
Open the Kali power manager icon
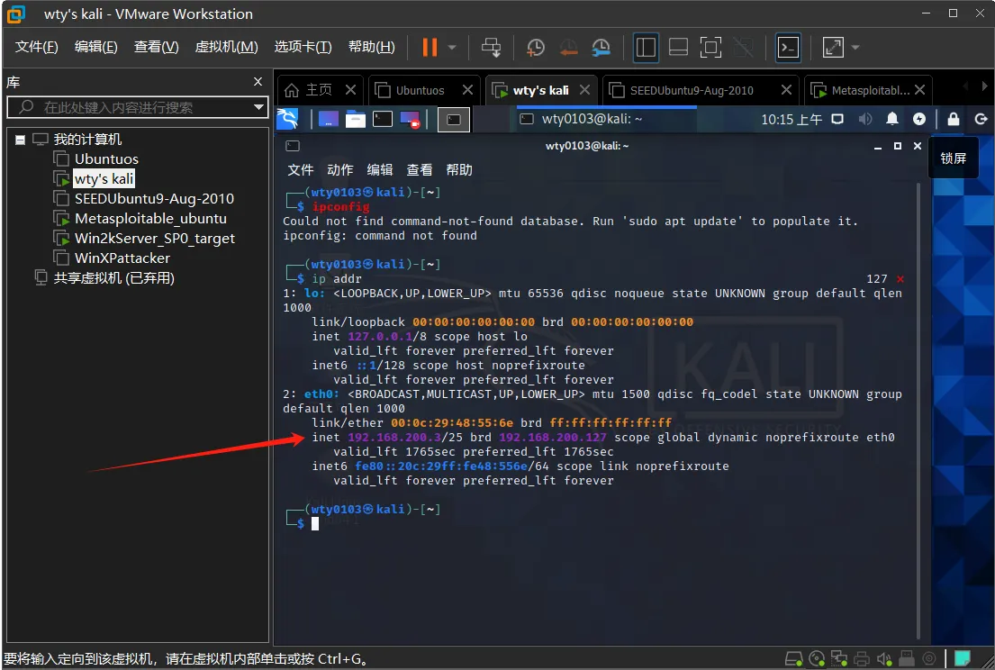click(x=918, y=119)
